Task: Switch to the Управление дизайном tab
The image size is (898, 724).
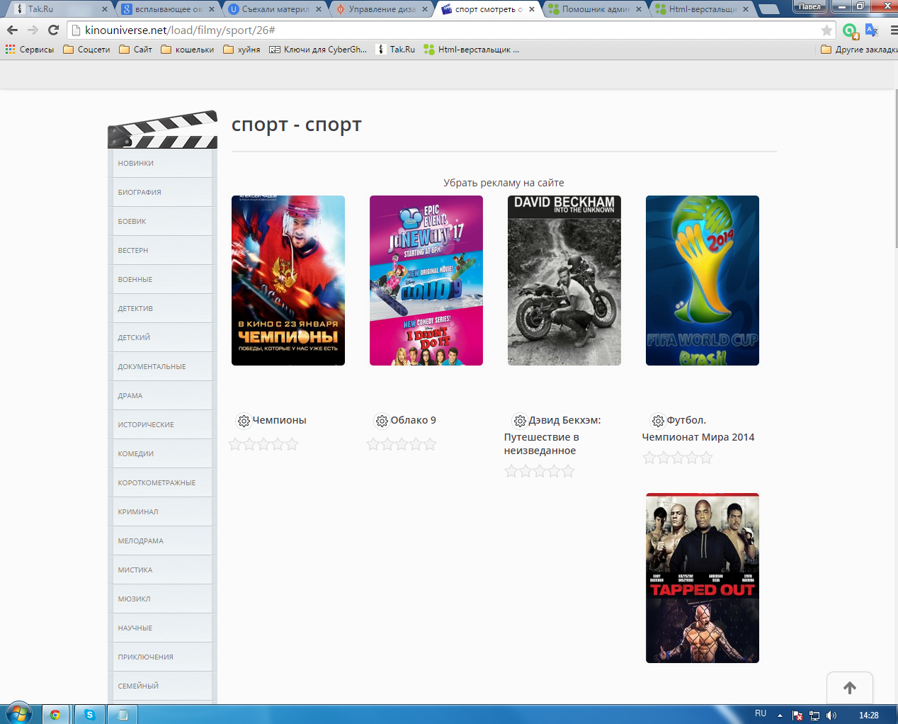Action: [x=382, y=9]
